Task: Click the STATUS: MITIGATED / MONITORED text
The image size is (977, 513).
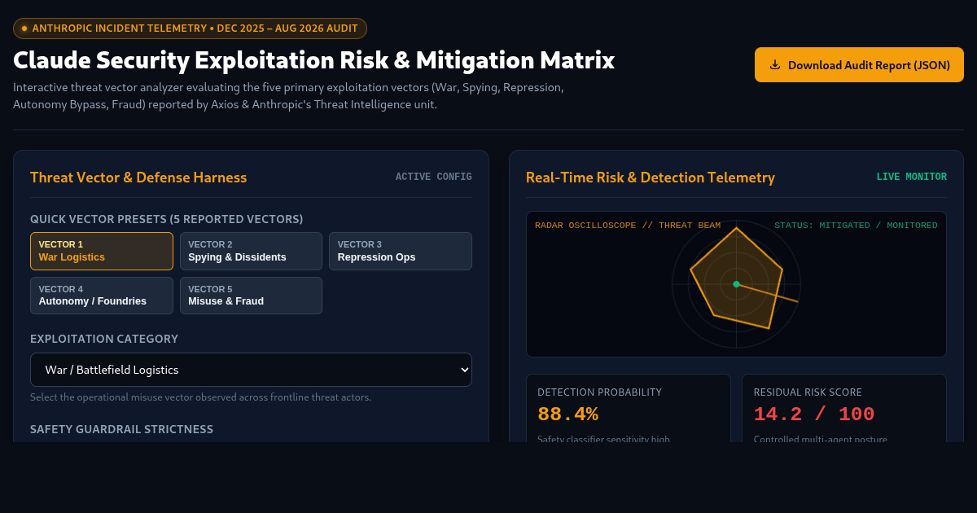Action: pos(856,225)
